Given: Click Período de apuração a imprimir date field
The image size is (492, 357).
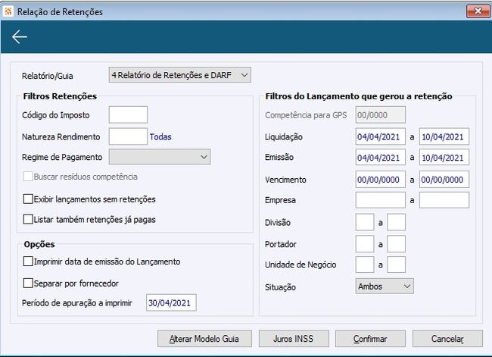Looking at the screenshot, I should click(x=171, y=302).
